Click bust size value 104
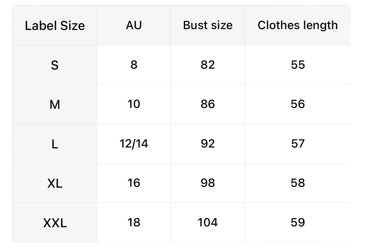 (x=208, y=222)
